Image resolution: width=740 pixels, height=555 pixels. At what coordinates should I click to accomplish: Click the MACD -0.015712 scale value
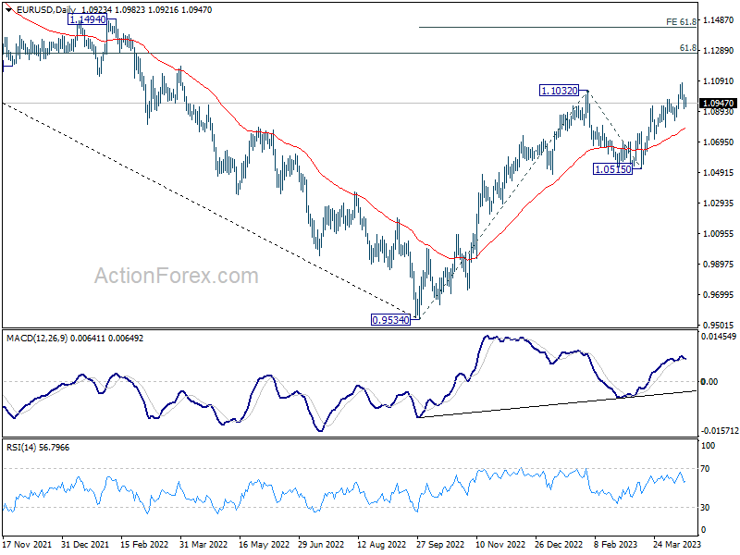(720, 431)
